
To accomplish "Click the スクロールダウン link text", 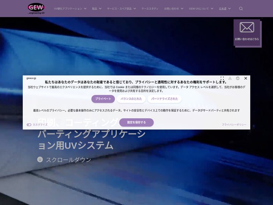I will 68,160.
